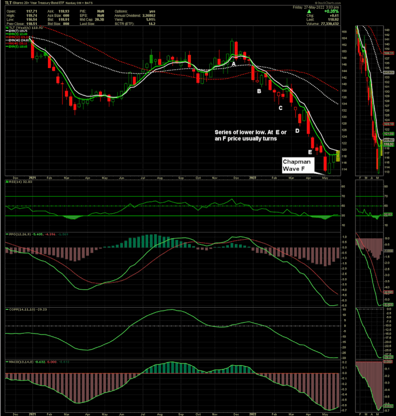Click the iShares 20+ Year Treasury Bond ETF title
396x416 pixels.
(38, 3)
